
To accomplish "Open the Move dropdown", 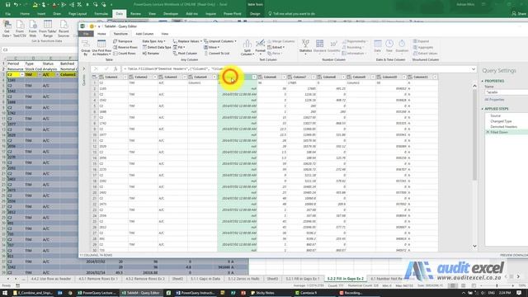I will 211,48.
